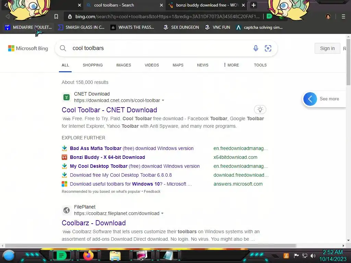Open the TOOLS search option
This screenshot has height=263, width=351.
pos(260,65)
